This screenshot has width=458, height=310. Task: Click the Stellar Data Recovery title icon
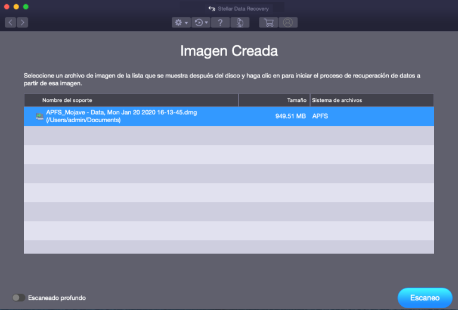pos(211,9)
